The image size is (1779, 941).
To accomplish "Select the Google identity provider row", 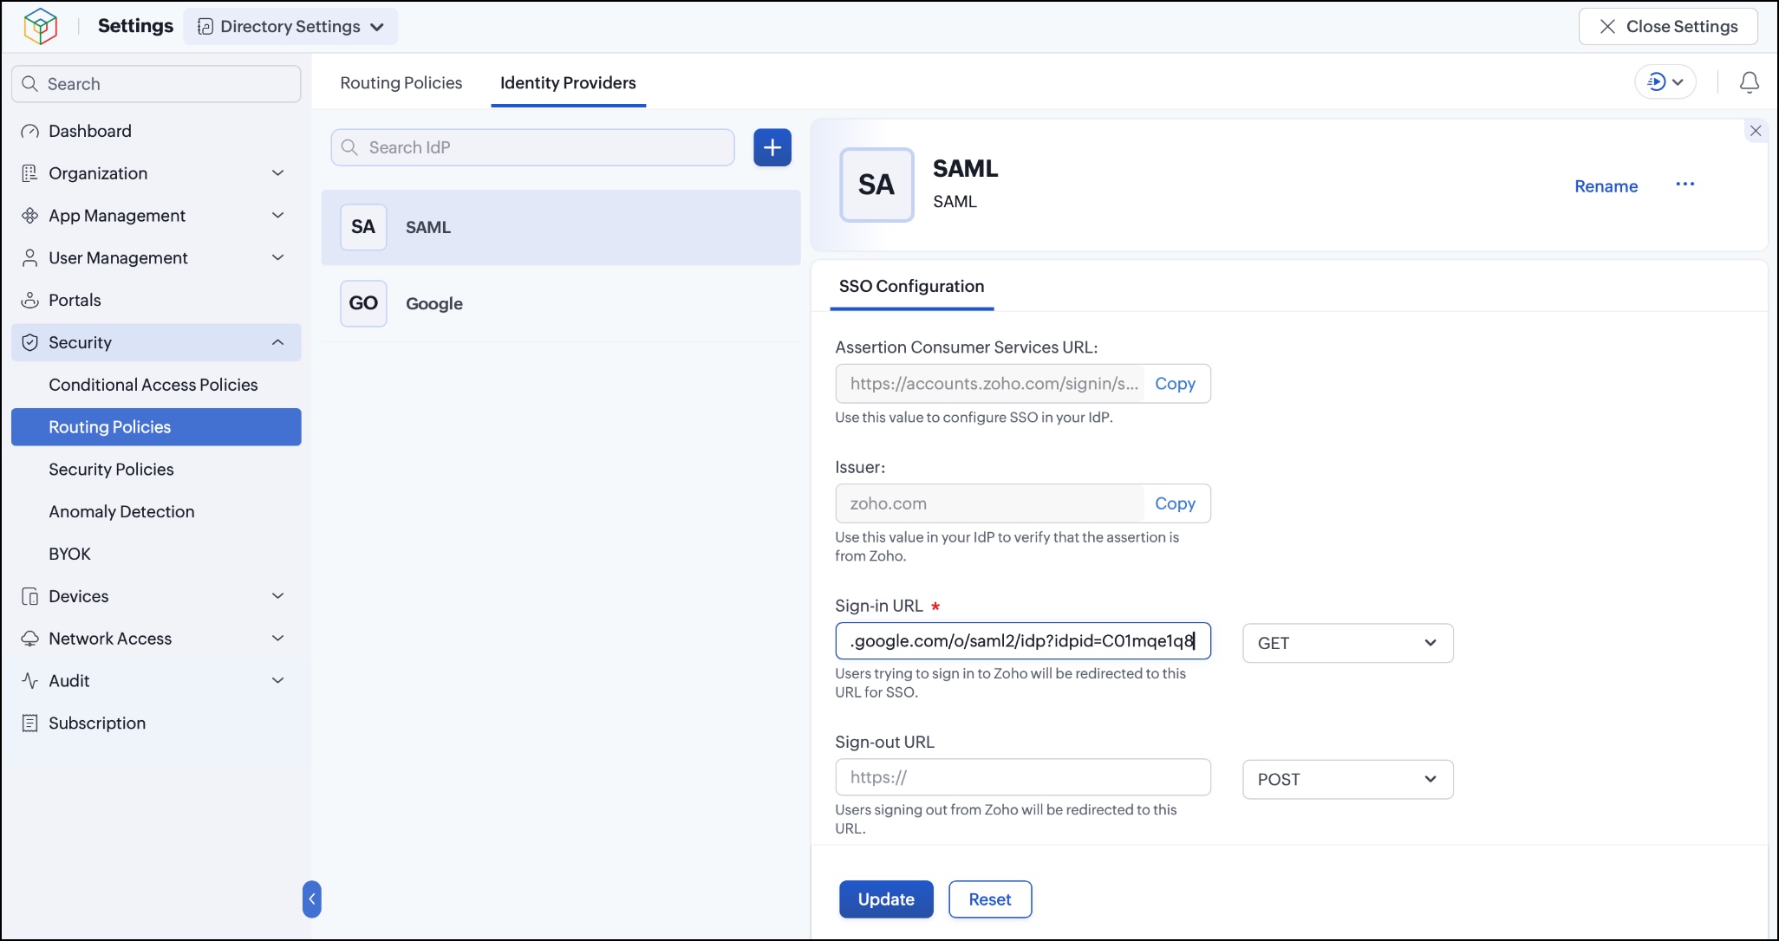I will [x=561, y=303].
